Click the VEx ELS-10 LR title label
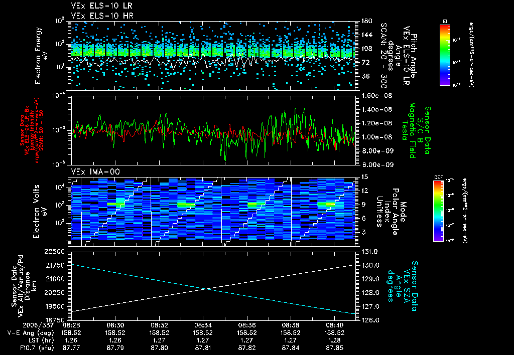The image size is (514, 355). [x=101, y=6]
